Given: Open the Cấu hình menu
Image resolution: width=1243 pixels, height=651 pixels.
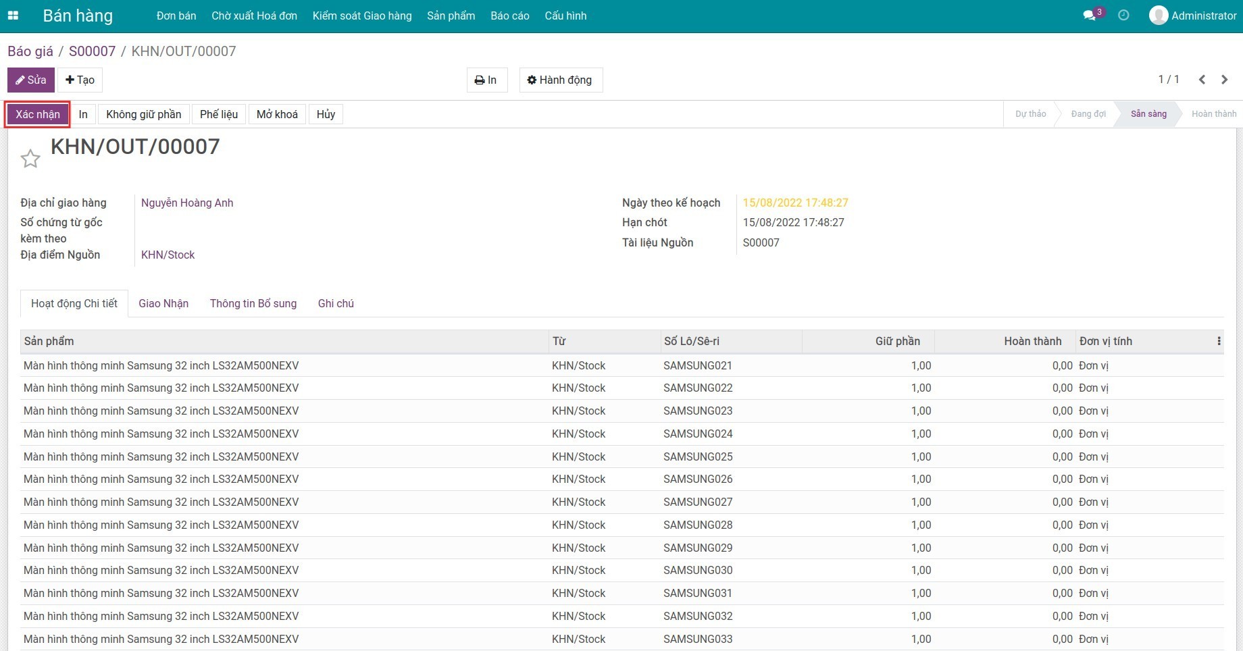Looking at the screenshot, I should click(565, 16).
